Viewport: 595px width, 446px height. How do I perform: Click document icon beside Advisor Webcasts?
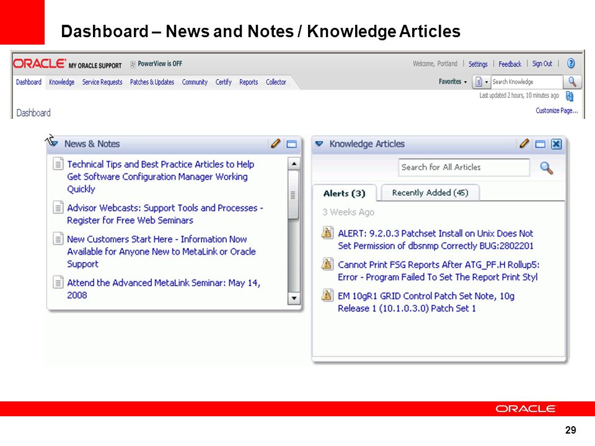tap(58, 207)
